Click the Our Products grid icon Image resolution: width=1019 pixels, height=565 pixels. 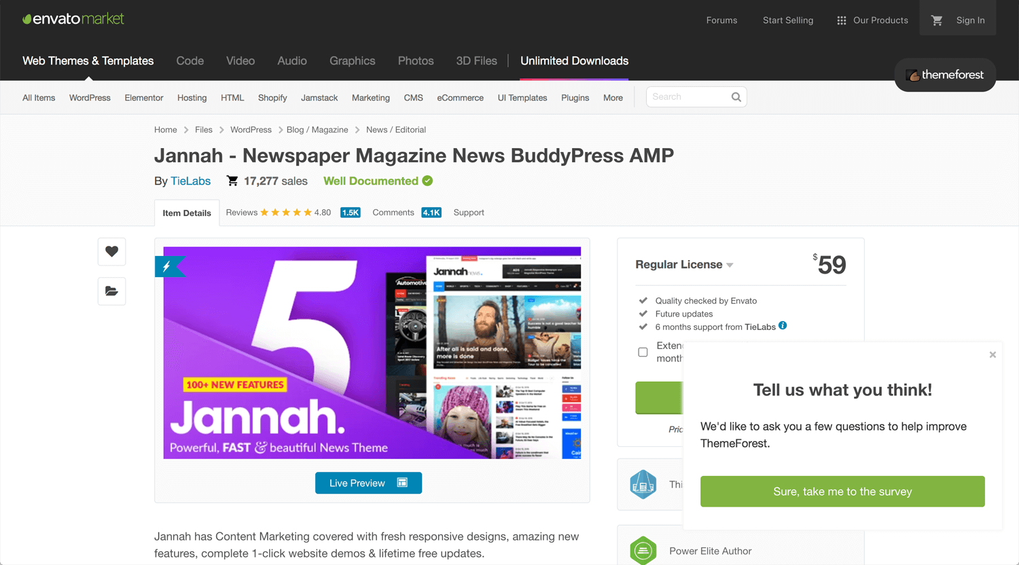[x=841, y=20]
